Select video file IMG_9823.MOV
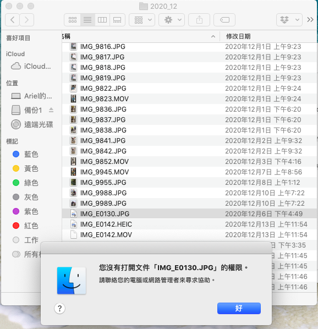The height and width of the screenshot is (329, 318). tap(189, 99)
